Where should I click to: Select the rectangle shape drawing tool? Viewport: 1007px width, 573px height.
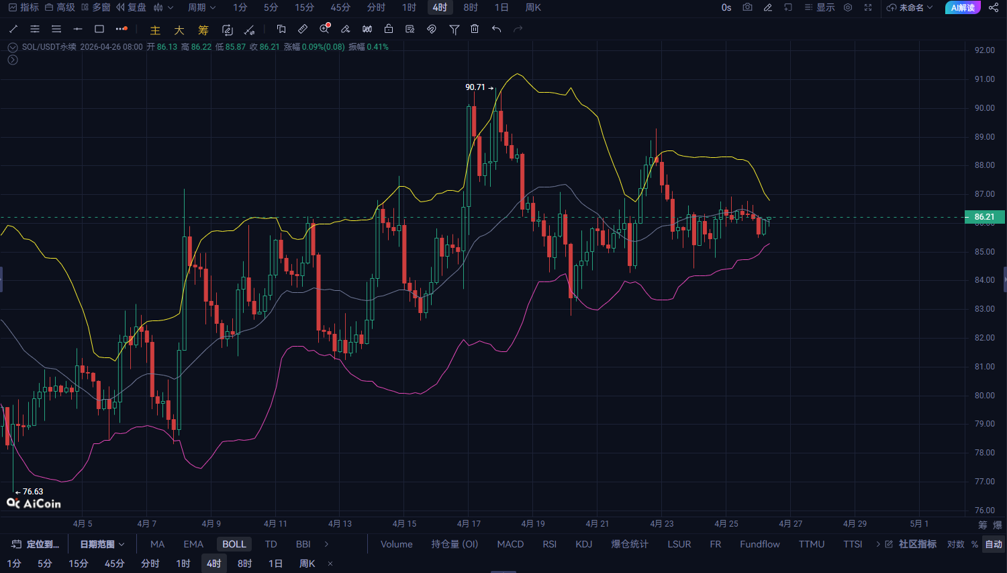(x=99, y=29)
